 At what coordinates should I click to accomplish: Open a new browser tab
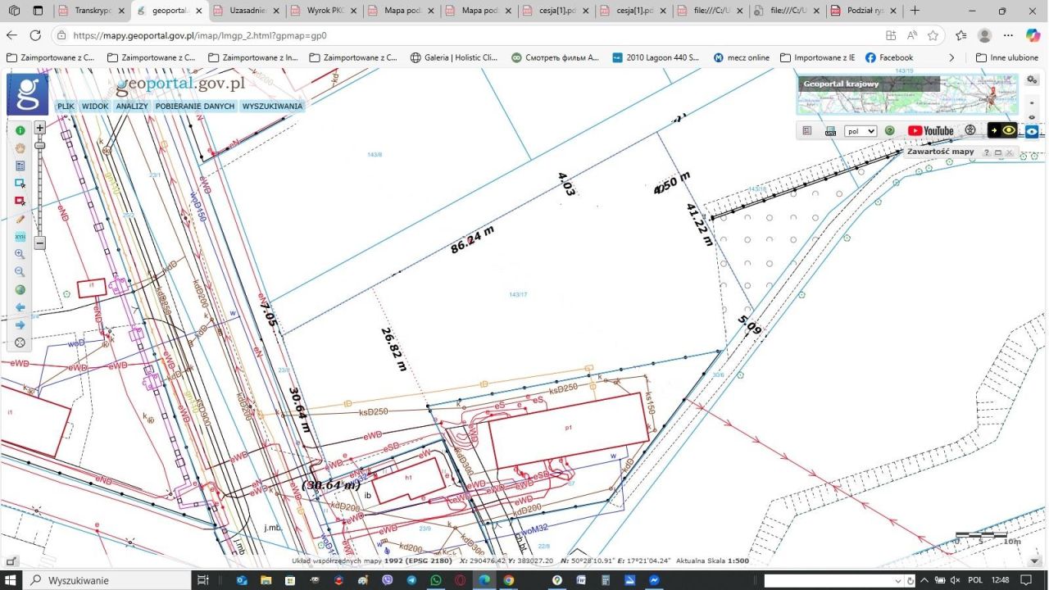[x=915, y=11]
